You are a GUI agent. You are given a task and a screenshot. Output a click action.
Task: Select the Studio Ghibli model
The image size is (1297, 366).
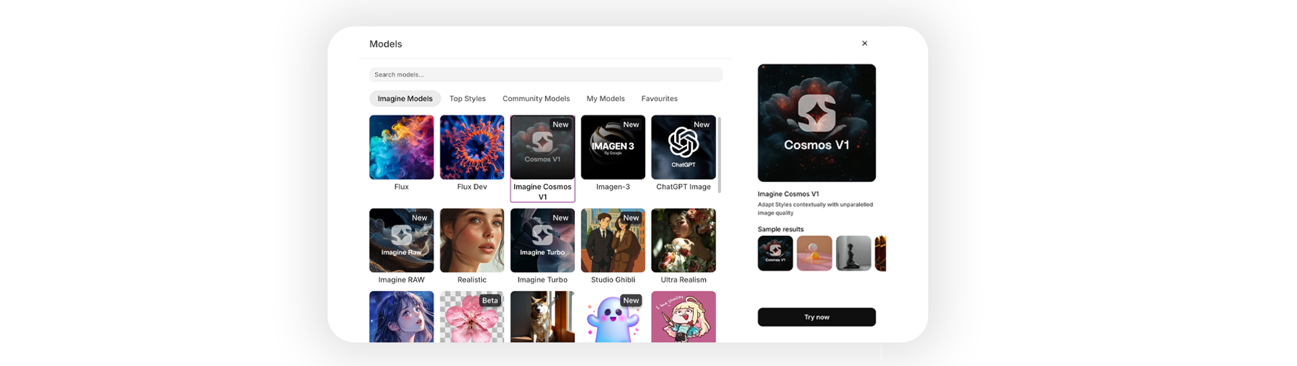[x=613, y=240]
